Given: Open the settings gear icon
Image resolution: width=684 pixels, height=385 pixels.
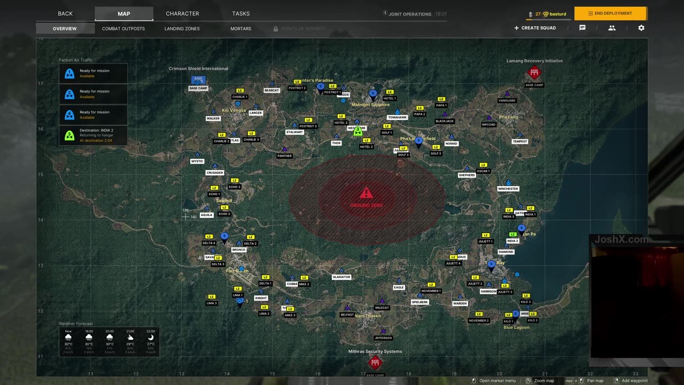Looking at the screenshot, I should click(x=641, y=28).
